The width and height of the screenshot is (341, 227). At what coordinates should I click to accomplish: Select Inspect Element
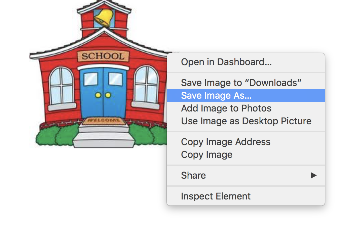246,196
